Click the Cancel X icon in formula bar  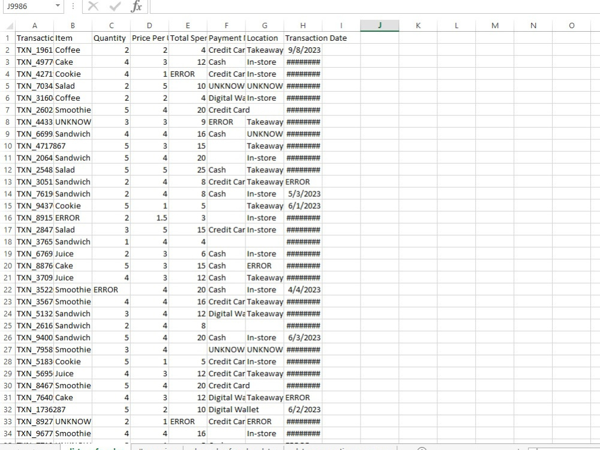(x=93, y=6)
